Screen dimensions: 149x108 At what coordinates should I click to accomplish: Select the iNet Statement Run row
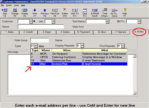coord(79,60)
